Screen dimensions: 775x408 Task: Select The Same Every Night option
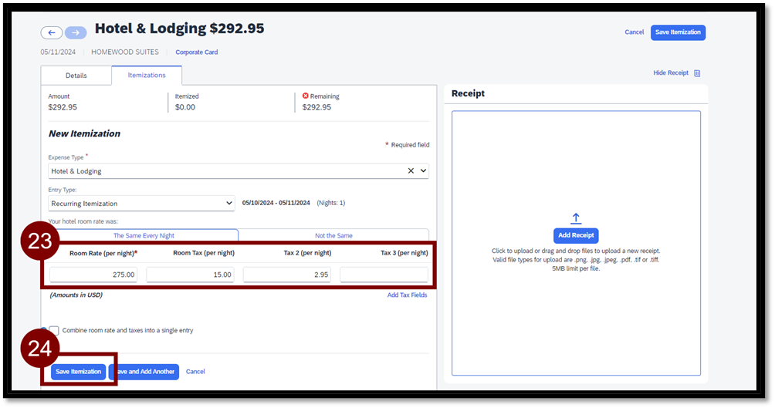click(x=144, y=235)
